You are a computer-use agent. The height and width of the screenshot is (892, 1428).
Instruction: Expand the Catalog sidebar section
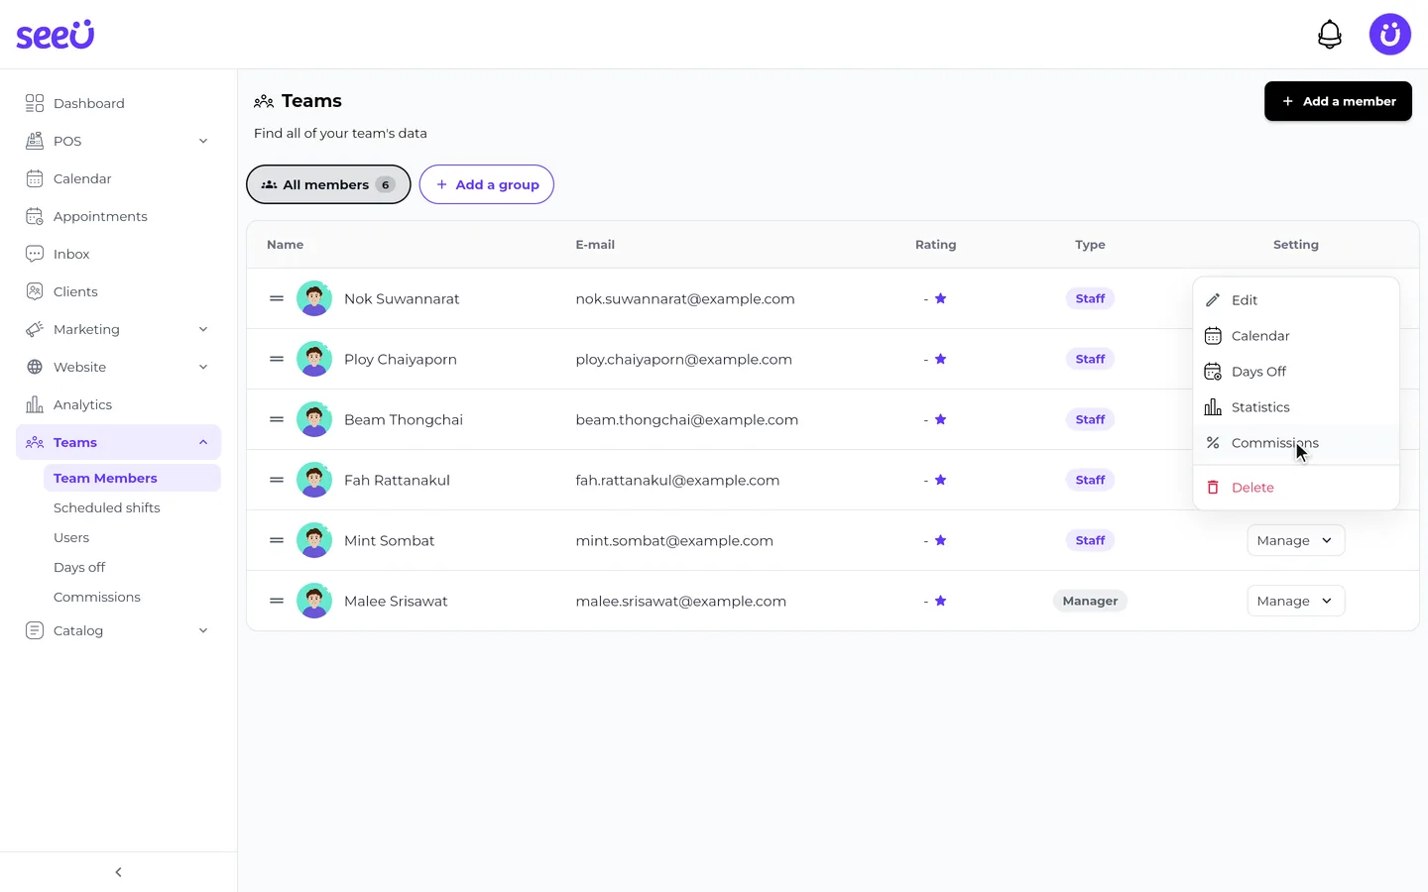click(203, 630)
